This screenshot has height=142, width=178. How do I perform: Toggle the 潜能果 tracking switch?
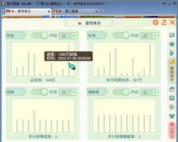pos(121,92)
